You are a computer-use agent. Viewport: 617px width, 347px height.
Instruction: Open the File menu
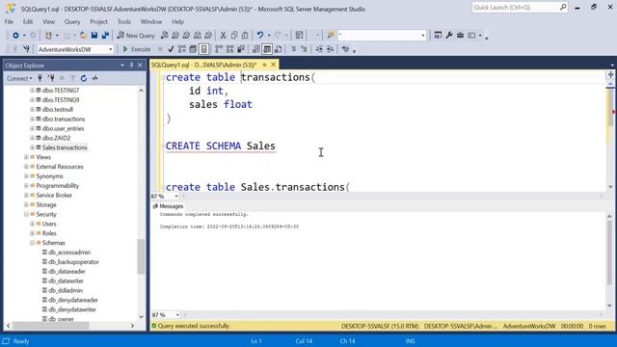pyautogui.click(x=9, y=21)
